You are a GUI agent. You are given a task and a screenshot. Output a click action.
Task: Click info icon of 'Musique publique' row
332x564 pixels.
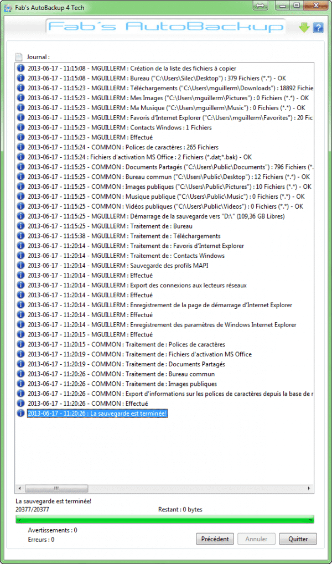tap(20, 196)
